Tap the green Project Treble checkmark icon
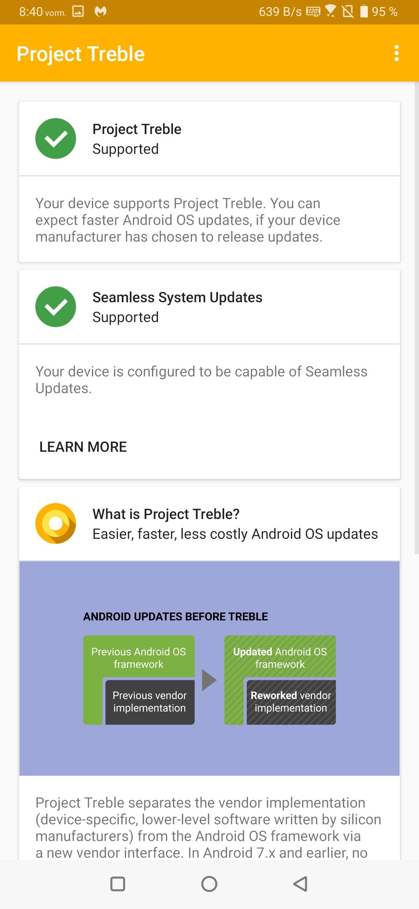 (55, 138)
